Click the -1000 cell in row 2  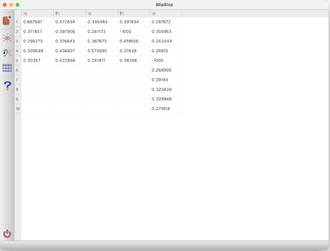coord(133,31)
